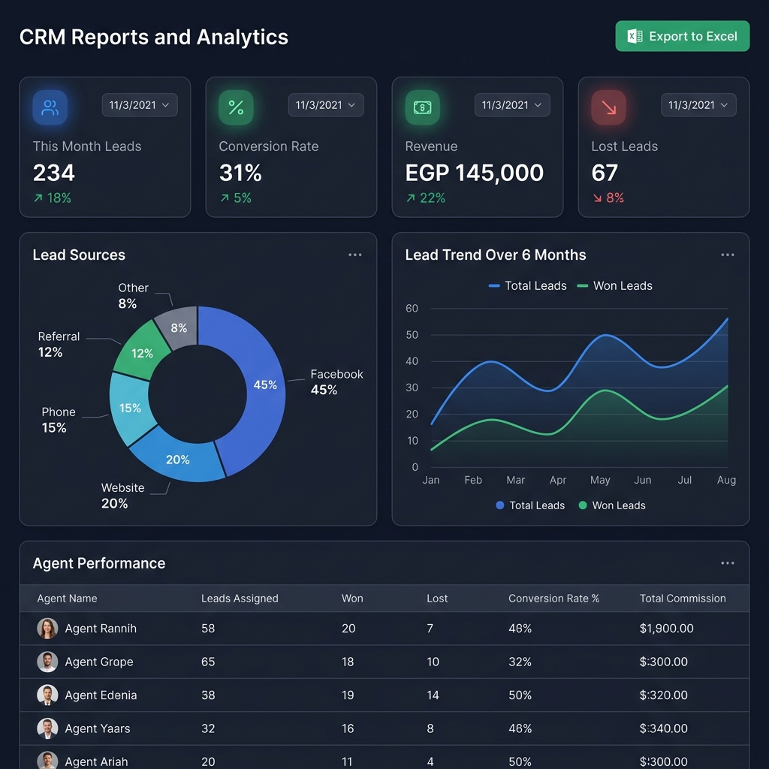Expand date dropdown on Lost Leads card

coord(699,105)
